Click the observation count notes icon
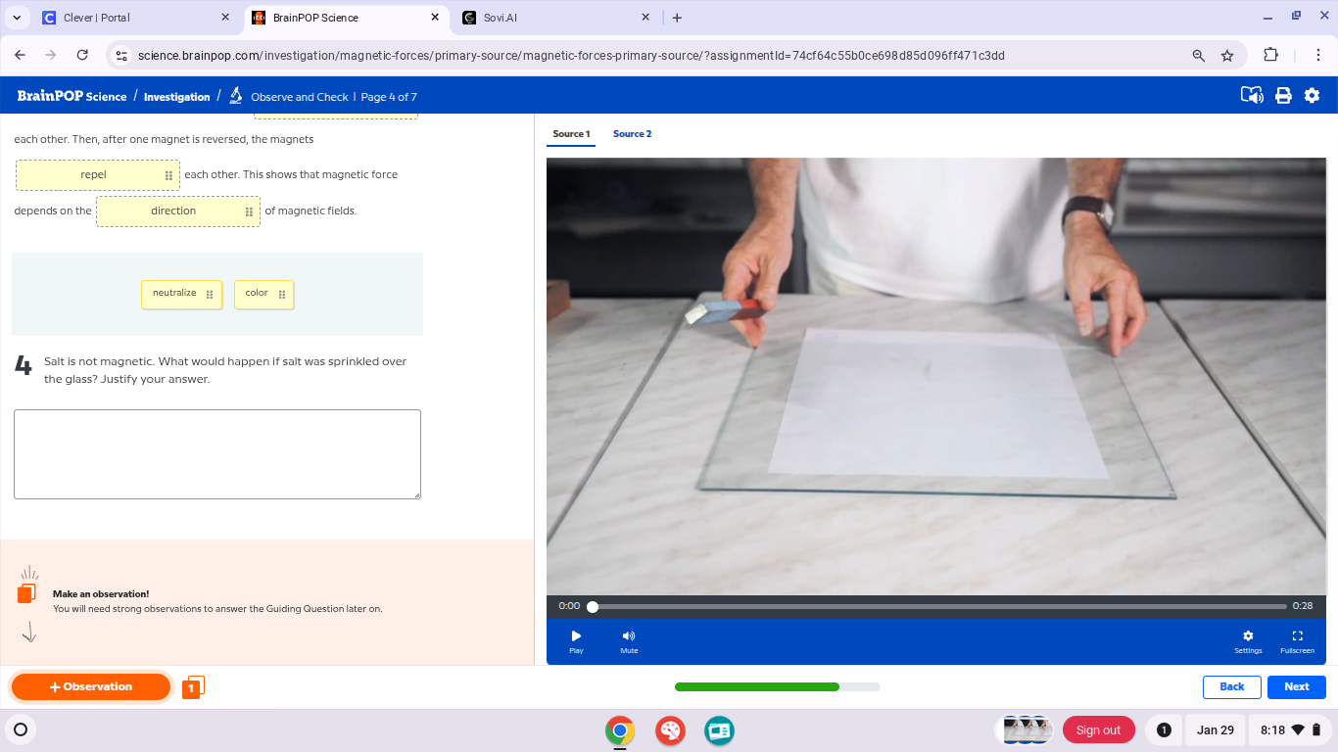 pos(193,687)
